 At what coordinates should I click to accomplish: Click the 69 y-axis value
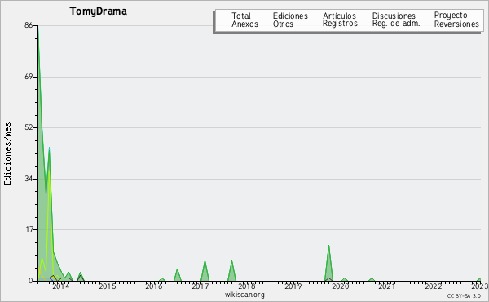pyautogui.click(x=29, y=77)
